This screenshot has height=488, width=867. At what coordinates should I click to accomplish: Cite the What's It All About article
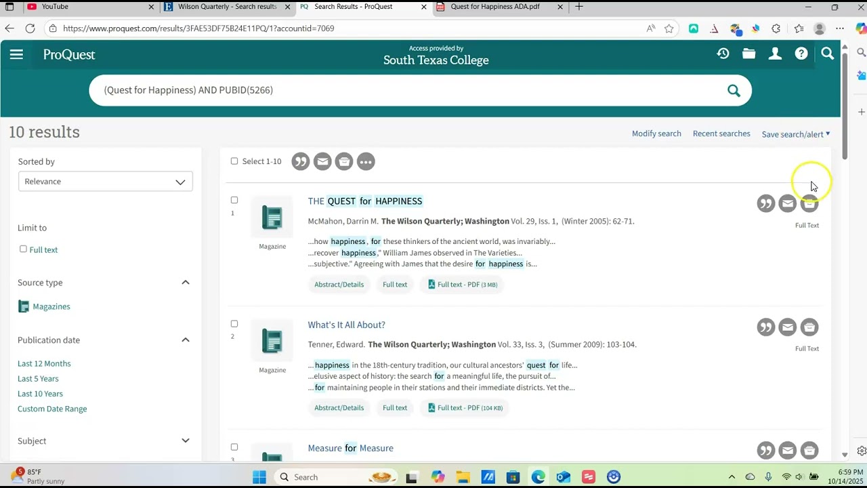pos(766,327)
